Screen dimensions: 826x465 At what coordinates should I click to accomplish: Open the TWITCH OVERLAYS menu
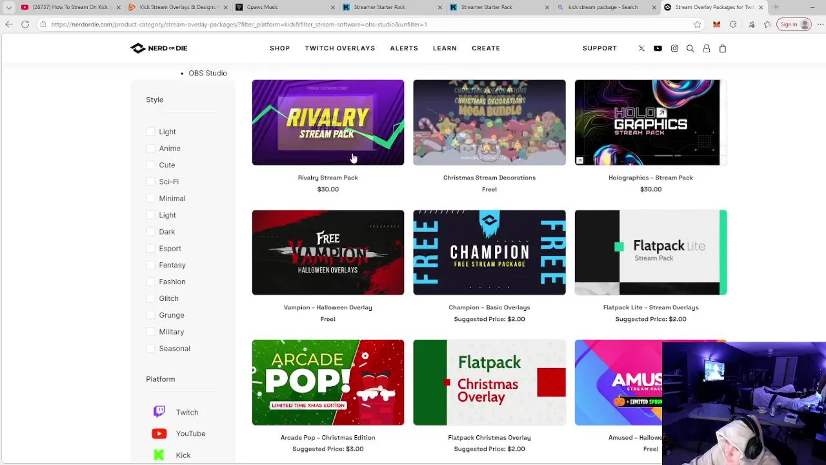click(x=340, y=48)
